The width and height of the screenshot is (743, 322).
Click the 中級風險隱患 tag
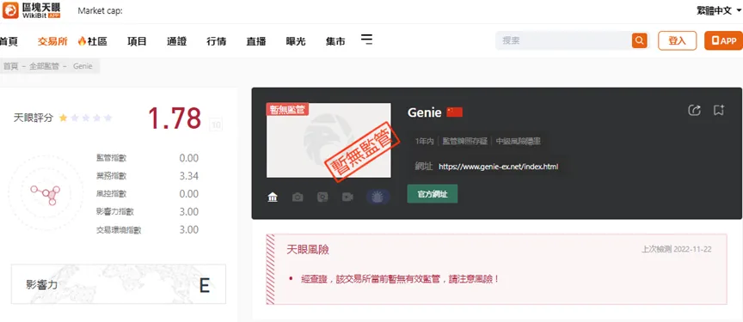[x=519, y=141]
